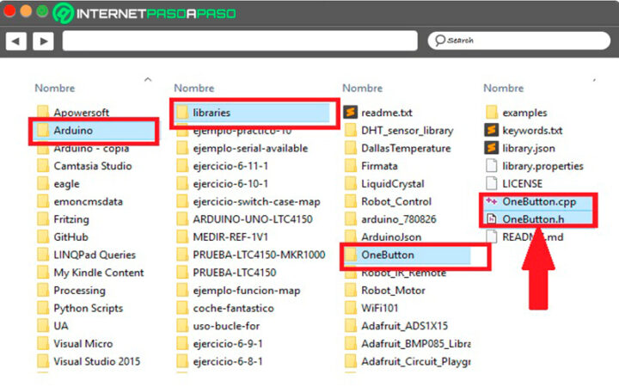619x387 pixels.
Task: Open the LiquidCrystal folder
Action: (394, 184)
